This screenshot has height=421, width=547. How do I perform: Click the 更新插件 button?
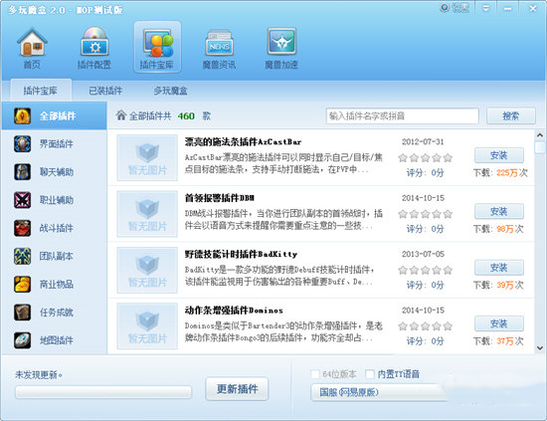click(237, 389)
